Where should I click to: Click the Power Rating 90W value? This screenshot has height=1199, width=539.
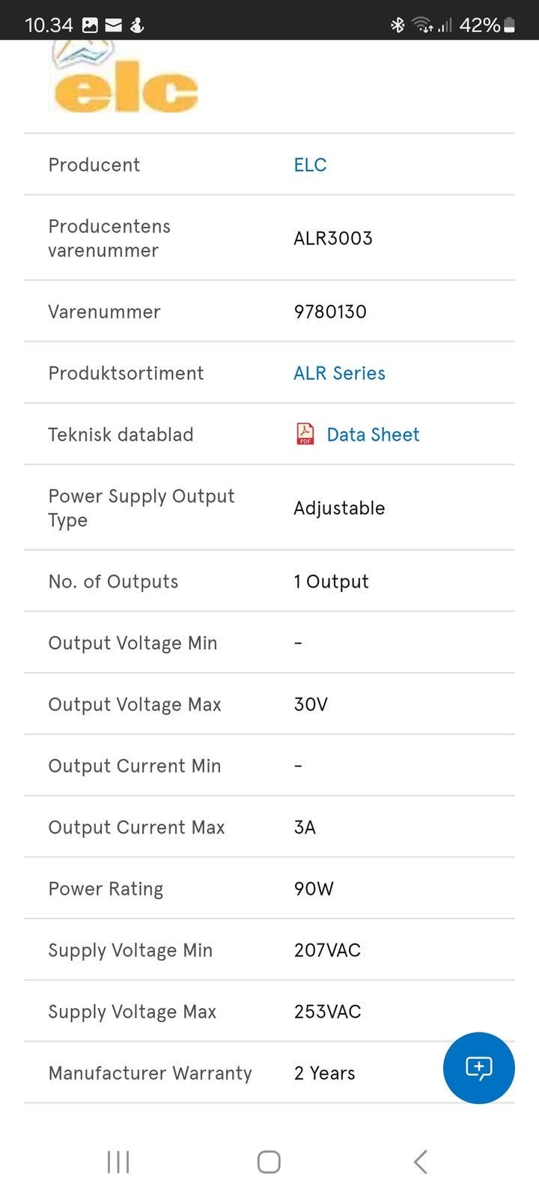point(314,889)
